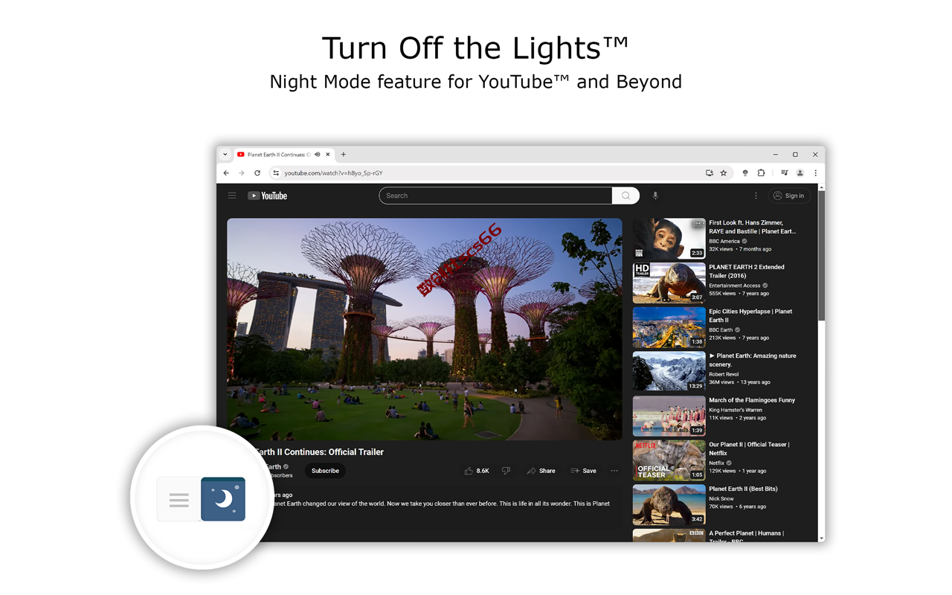Open Our Planet II Official Teaser thumbnail
952x595 pixels.
(x=669, y=460)
